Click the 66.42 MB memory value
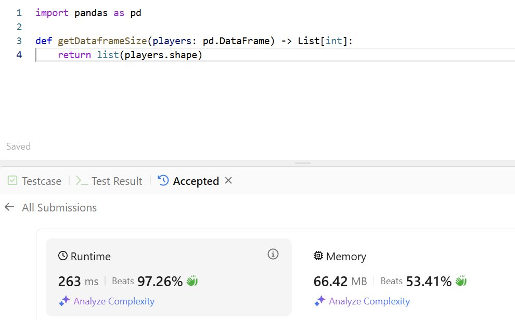 click(340, 282)
